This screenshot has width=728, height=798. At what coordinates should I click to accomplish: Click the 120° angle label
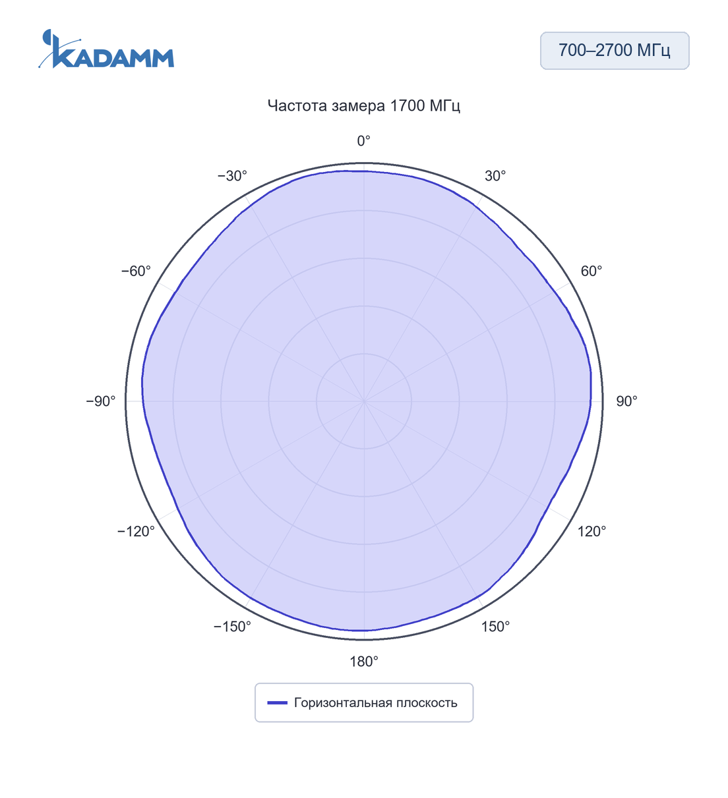point(591,532)
